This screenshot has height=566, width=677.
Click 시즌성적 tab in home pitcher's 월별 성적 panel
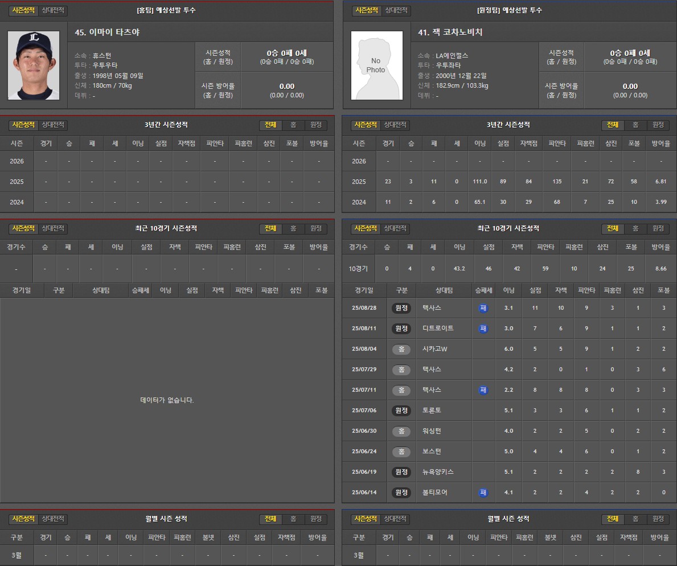24,519
